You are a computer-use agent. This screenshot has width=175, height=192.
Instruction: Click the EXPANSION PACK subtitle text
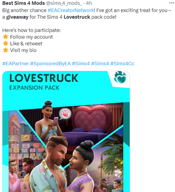[34, 88]
